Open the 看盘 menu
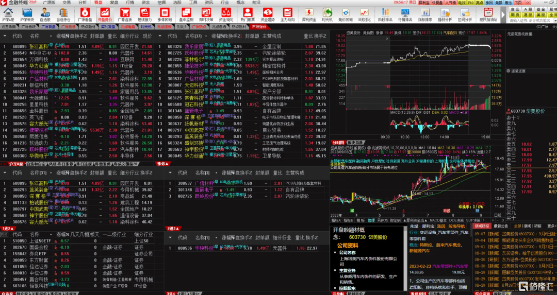Screen dimensions: 557x295 point(99,3)
